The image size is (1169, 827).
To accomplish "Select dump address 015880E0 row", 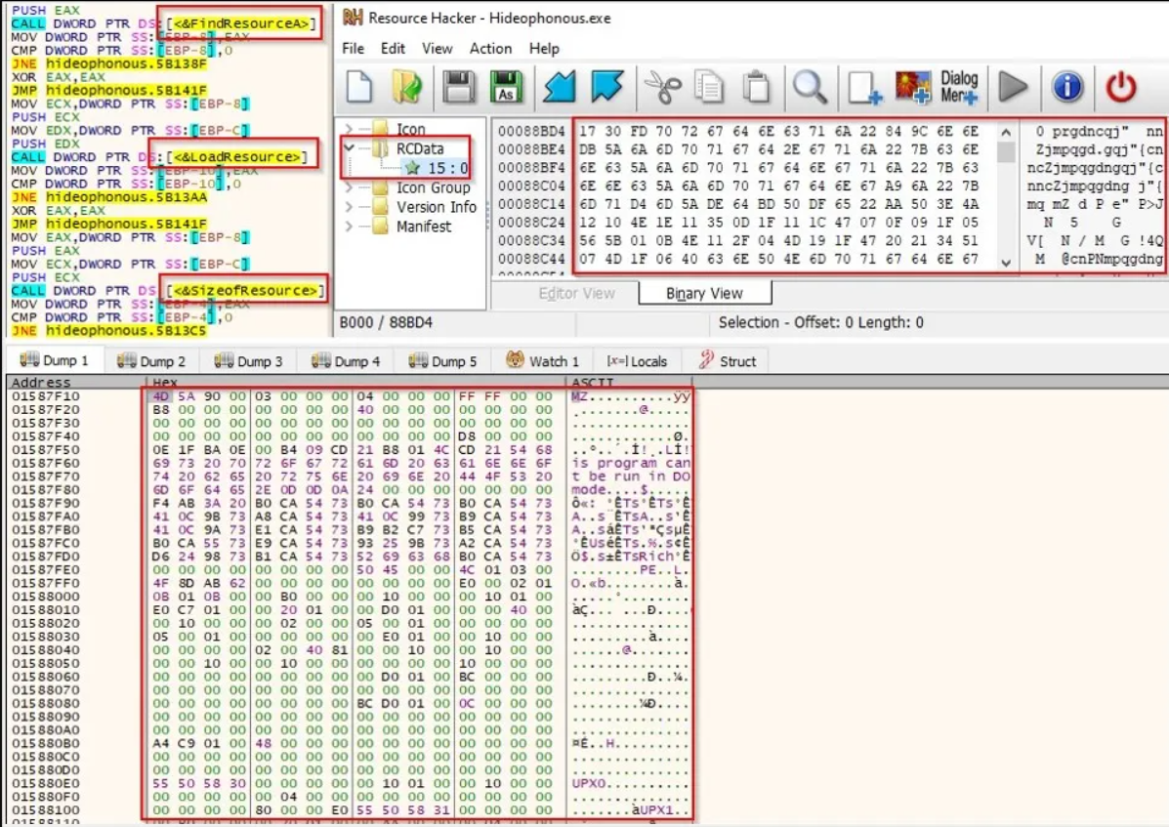I will 46,784.
